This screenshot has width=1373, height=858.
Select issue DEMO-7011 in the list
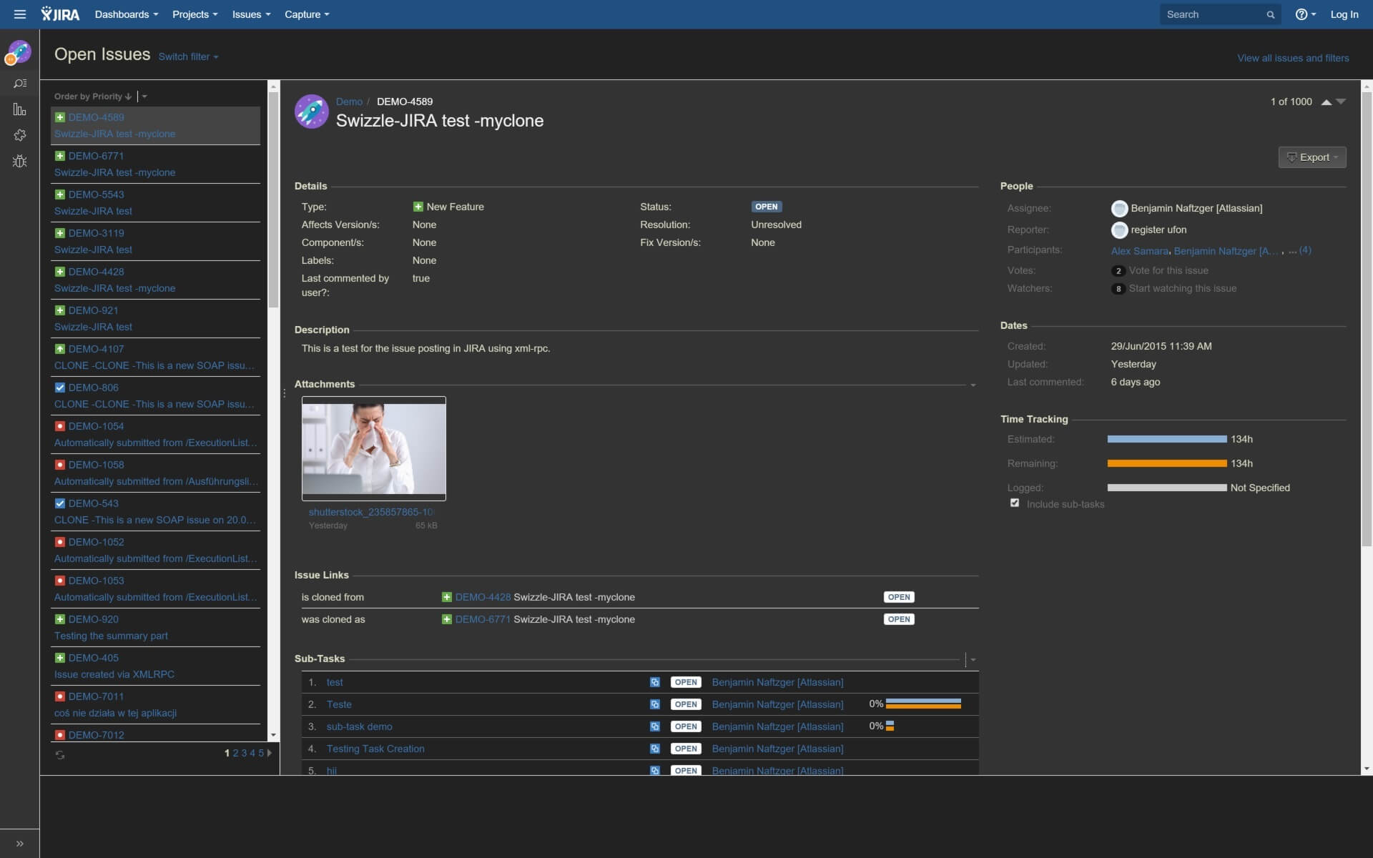(x=155, y=704)
